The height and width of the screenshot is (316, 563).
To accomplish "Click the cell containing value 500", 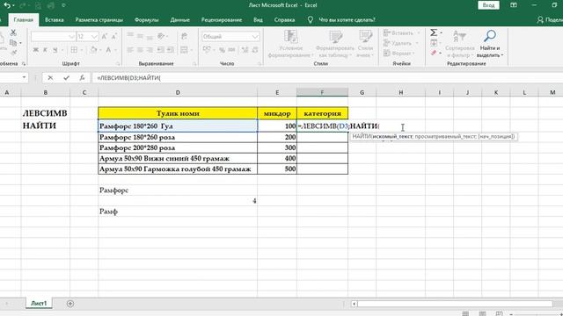I will [x=277, y=169].
